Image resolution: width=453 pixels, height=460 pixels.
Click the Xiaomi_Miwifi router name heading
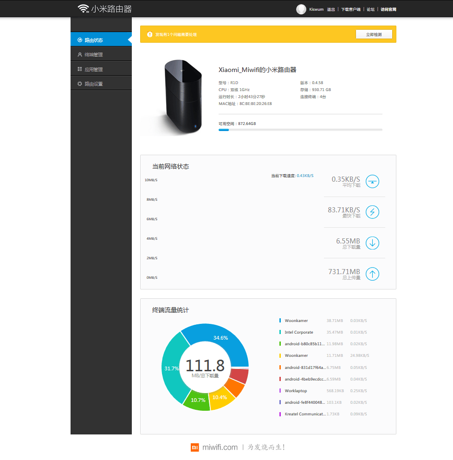(x=257, y=70)
